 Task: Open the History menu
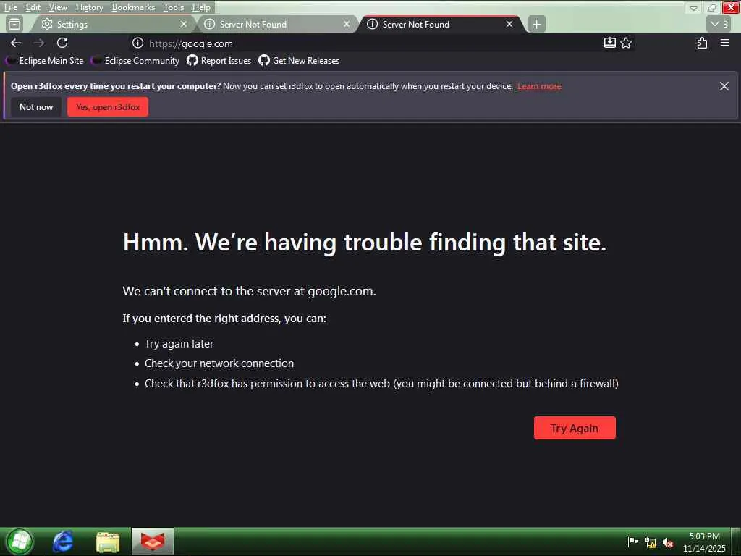click(x=89, y=7)
